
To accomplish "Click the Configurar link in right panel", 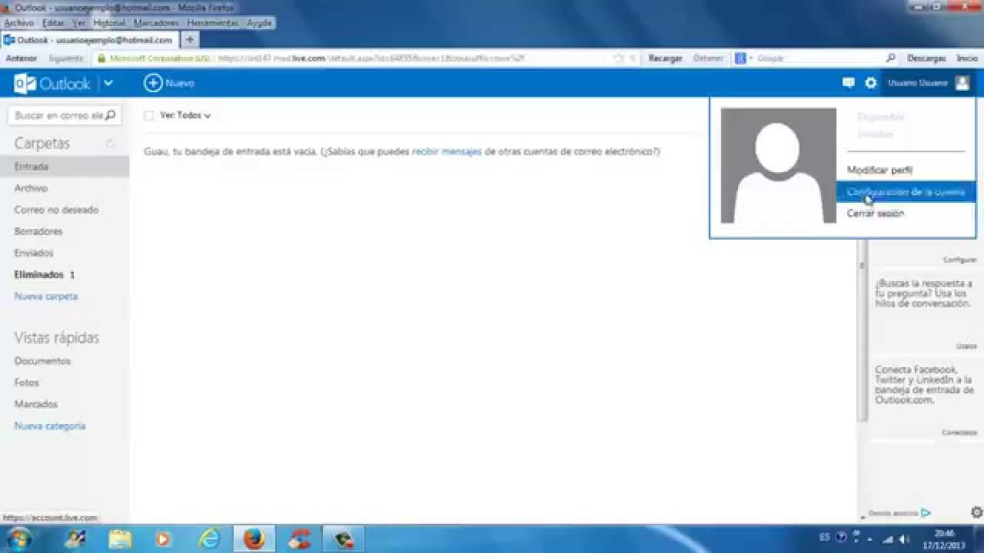I will click(x=959, y=260).
